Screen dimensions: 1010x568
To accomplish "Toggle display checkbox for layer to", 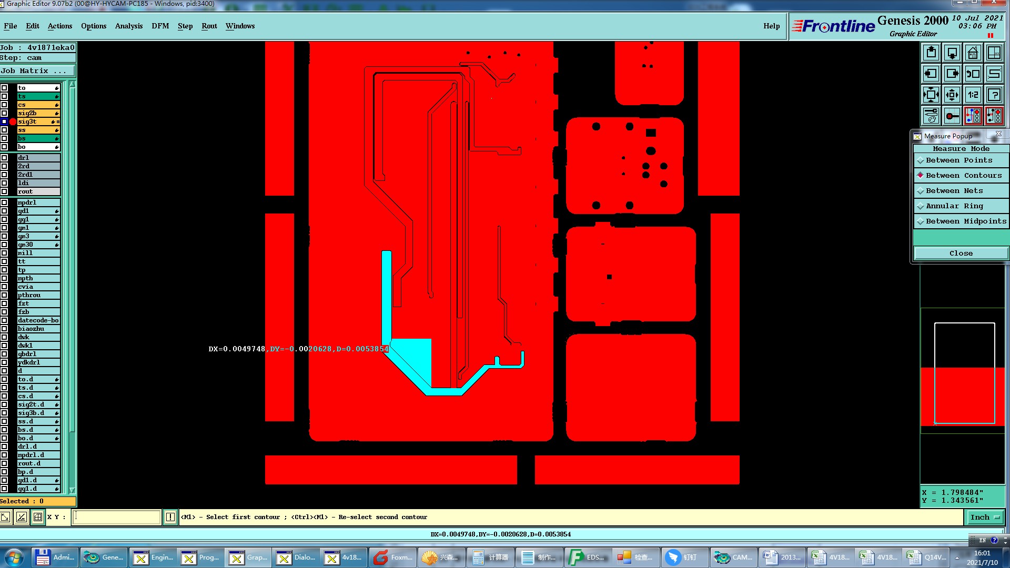I will (4, 88).
